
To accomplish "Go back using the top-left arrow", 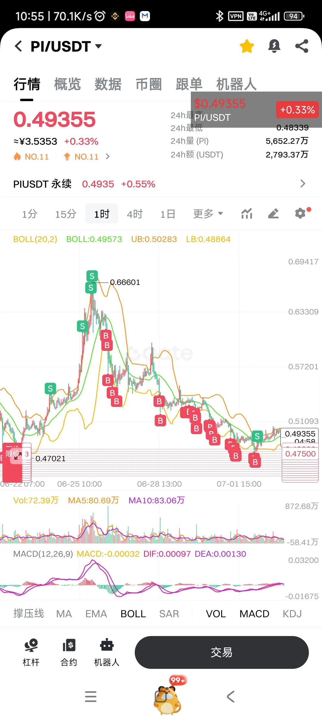I will click(18, 46).
